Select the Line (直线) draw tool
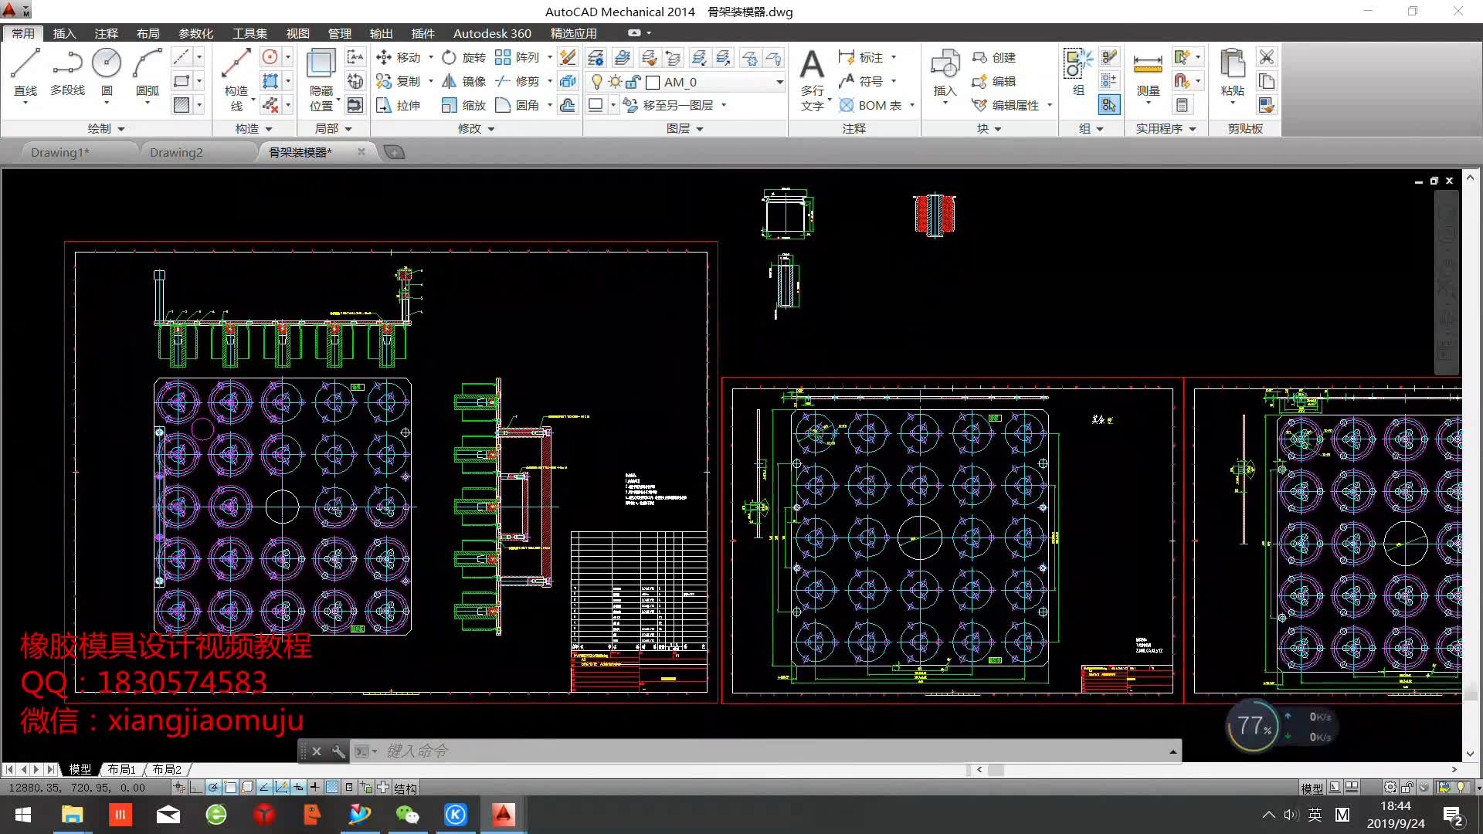Image resolution: width=1483 pixels, height=834 pixels. pyautogui.click(x=25, y=73)
